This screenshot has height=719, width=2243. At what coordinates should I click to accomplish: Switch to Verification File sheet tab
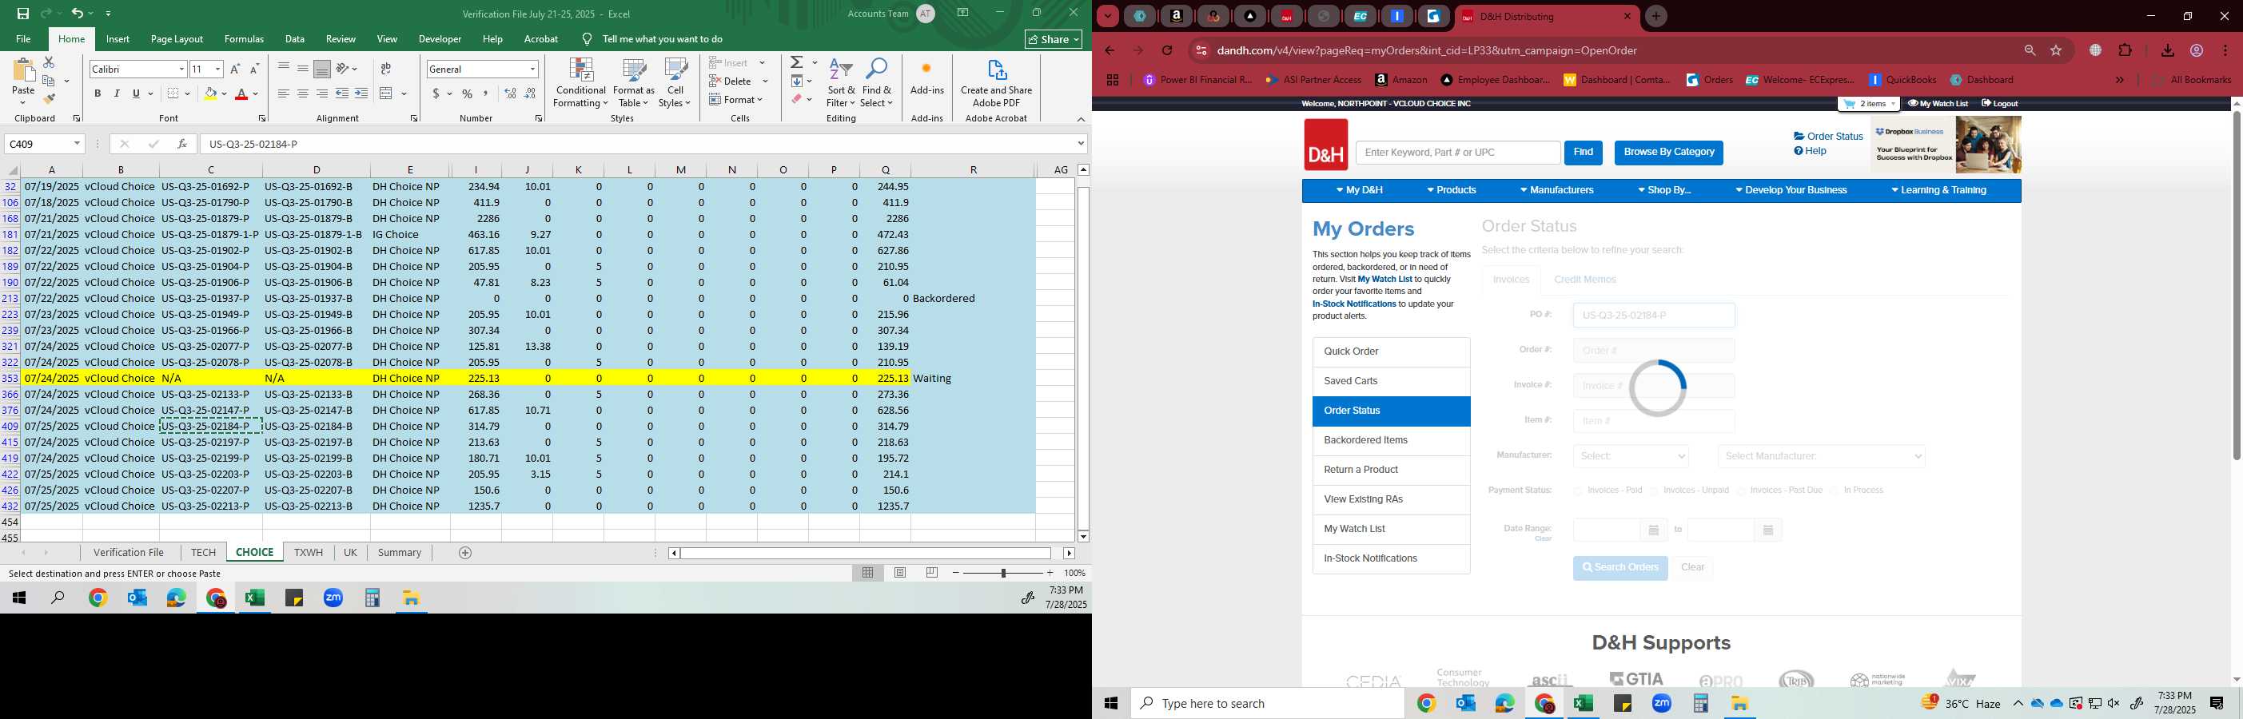(129, 553)
